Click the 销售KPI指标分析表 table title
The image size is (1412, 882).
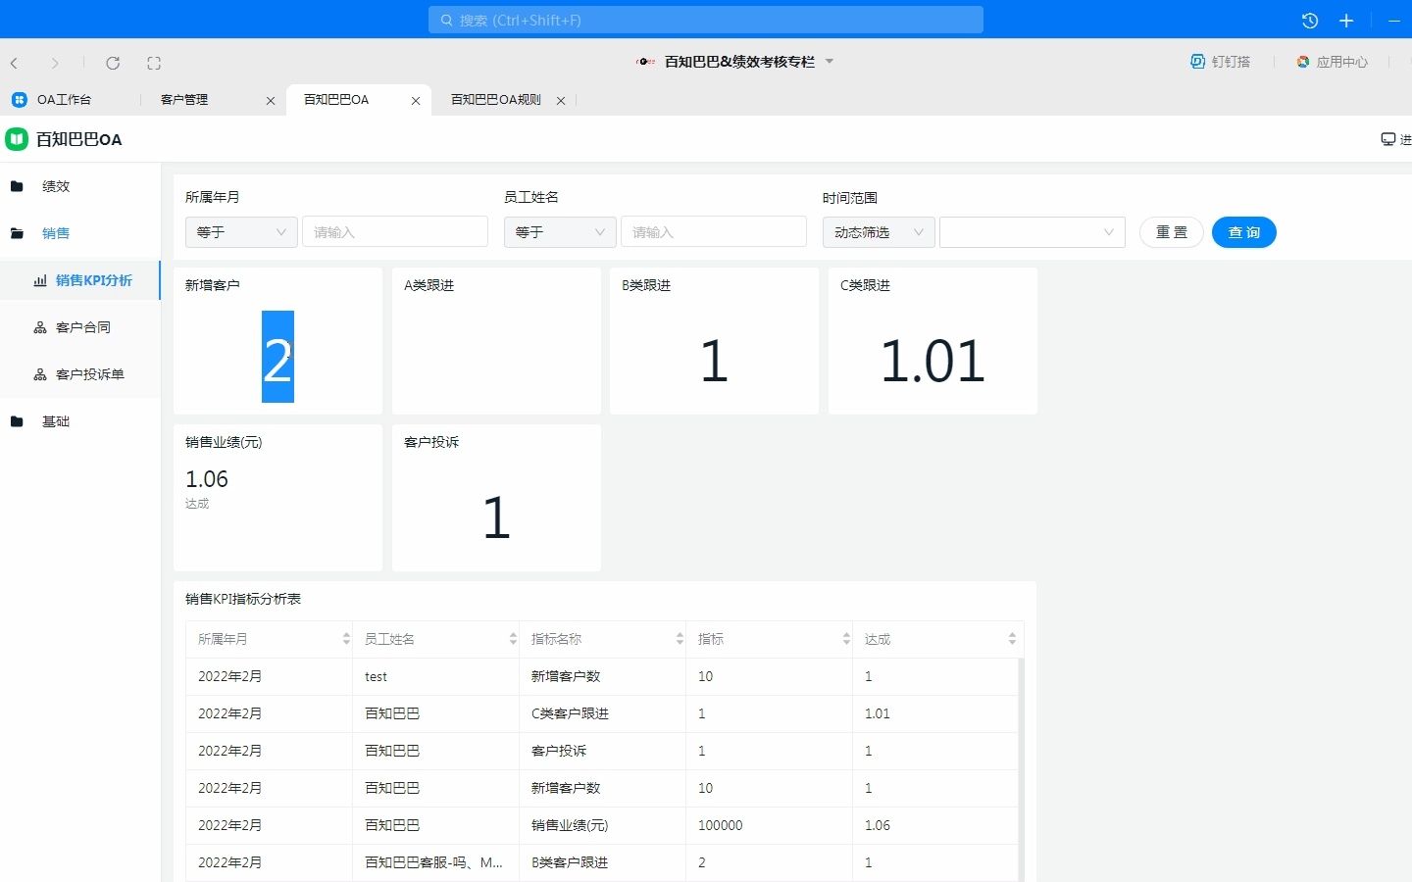tap(243, 599)
